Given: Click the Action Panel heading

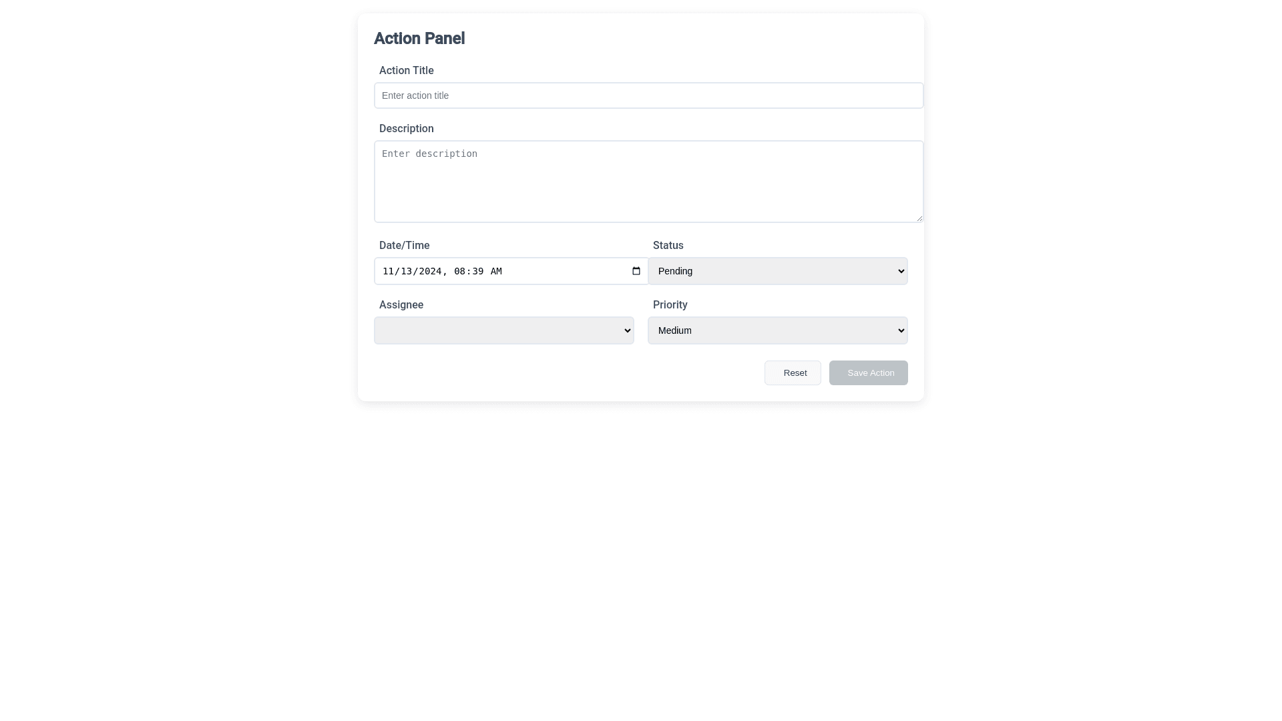Looking at the screenshot, I should click(x=419, y=39).
